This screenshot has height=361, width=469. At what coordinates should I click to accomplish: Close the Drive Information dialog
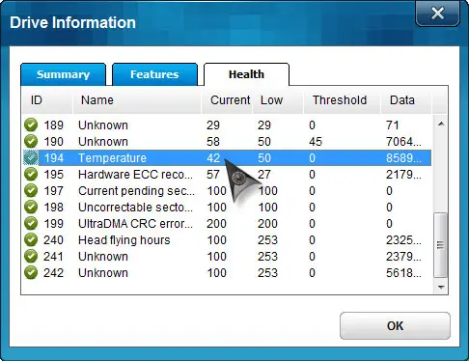point(437,14)
